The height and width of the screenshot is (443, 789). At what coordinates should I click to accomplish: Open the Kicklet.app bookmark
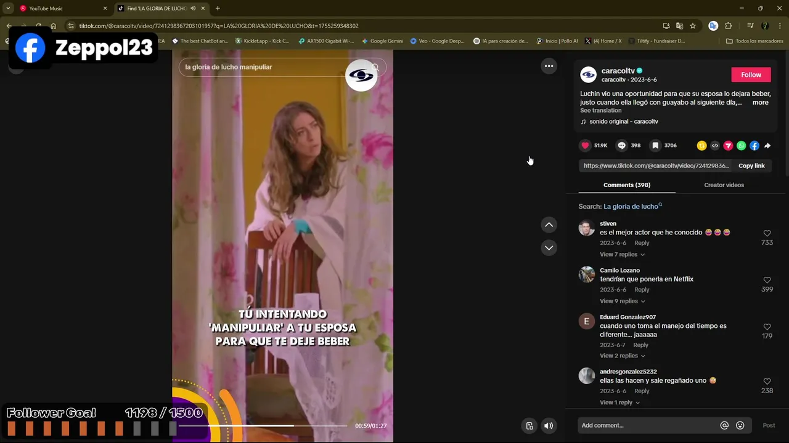point(262,41)
